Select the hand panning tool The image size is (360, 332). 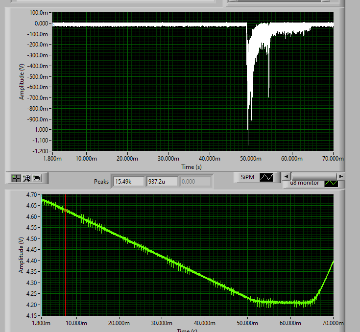coord(37,178)
